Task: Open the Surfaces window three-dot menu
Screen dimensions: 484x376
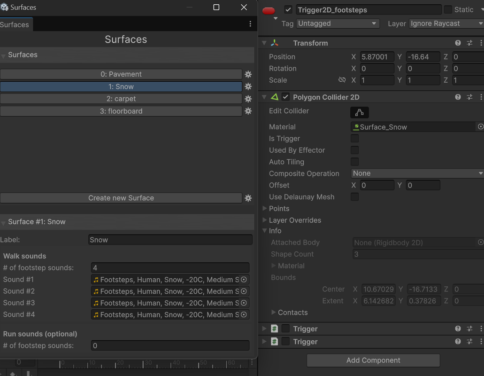Action: point(250,24)
